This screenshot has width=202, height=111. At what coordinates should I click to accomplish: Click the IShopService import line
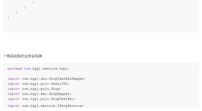[x=46, y=106]
